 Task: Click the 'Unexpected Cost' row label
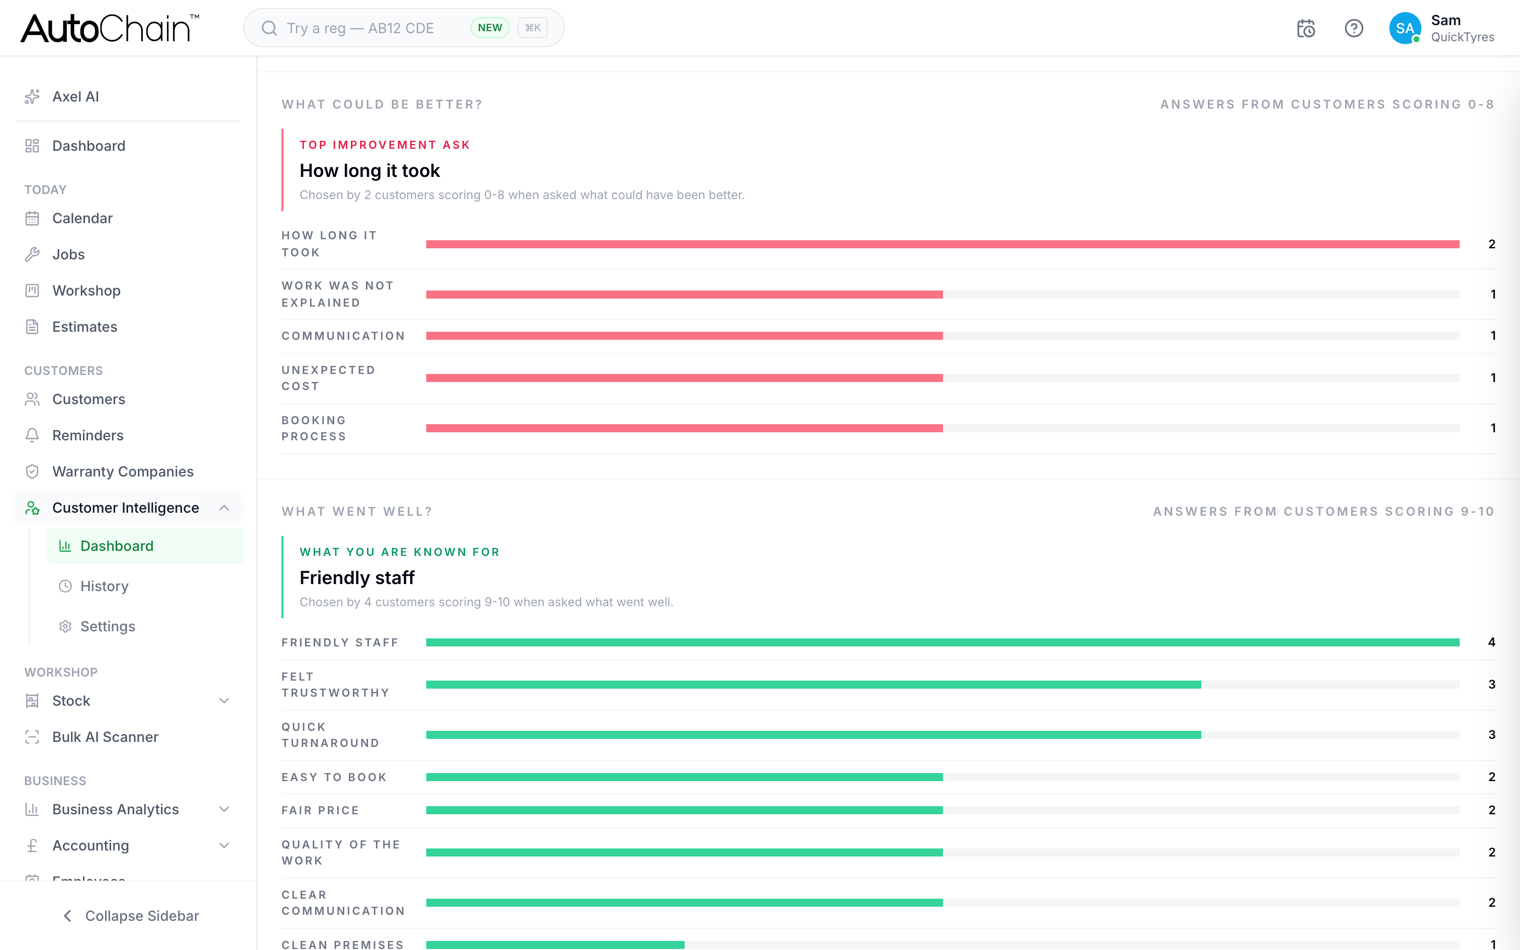click(x=329, y=378)
